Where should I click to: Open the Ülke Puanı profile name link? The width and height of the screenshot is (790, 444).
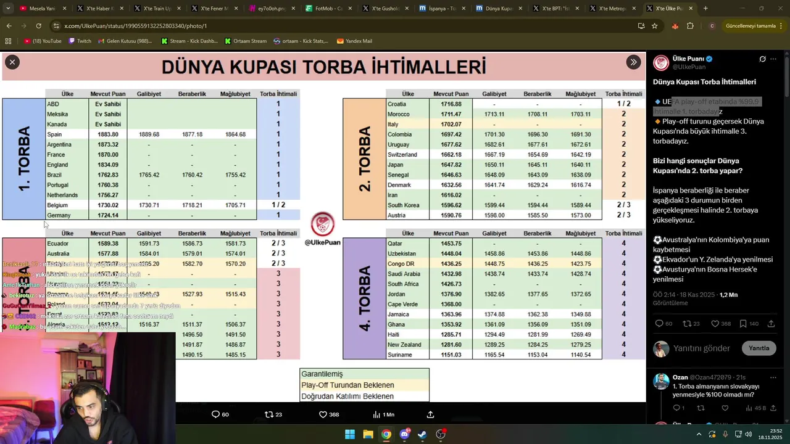[x=688, y=59]
